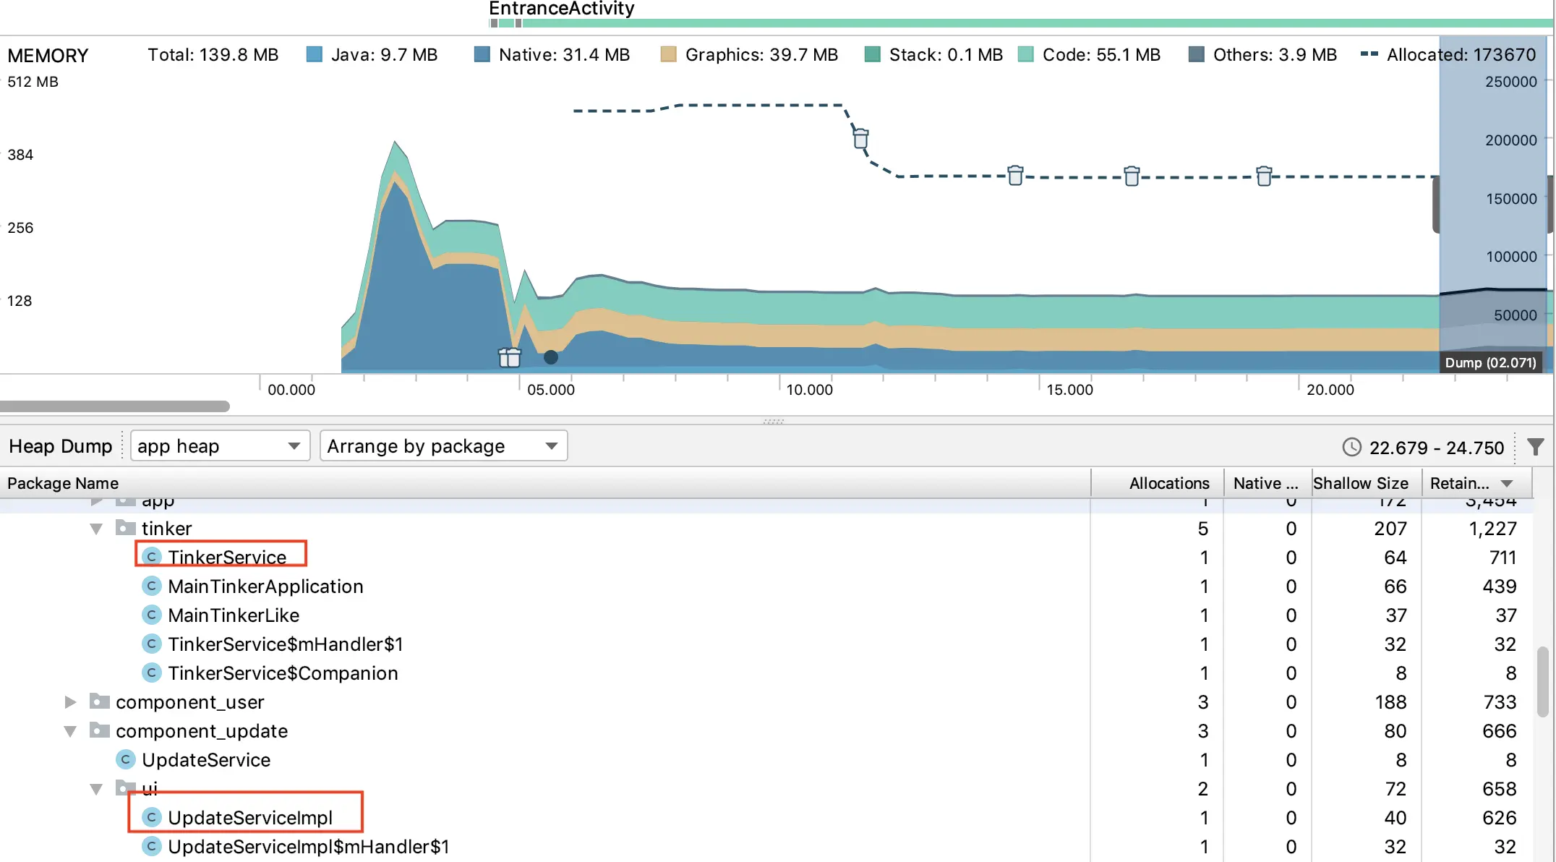
Task: Click the TinkerService class icon
Action: pos(151,557)
